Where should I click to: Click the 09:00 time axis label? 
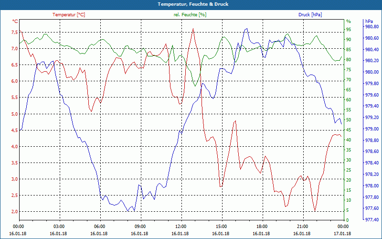pyautogui.click(x=140, y=226)
